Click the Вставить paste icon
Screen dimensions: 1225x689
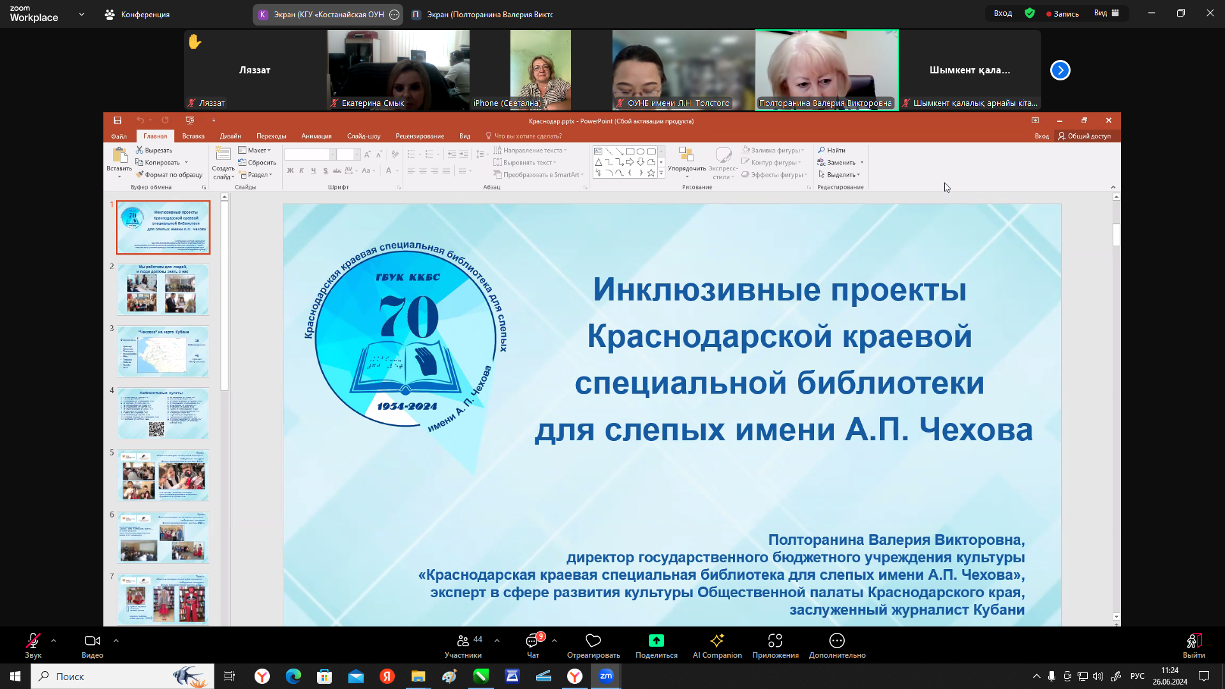pos(119,154)
